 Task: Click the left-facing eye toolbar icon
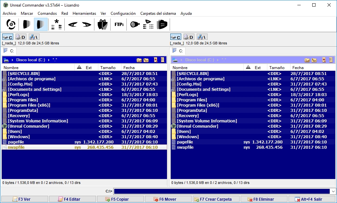click(x=73, y=24)
